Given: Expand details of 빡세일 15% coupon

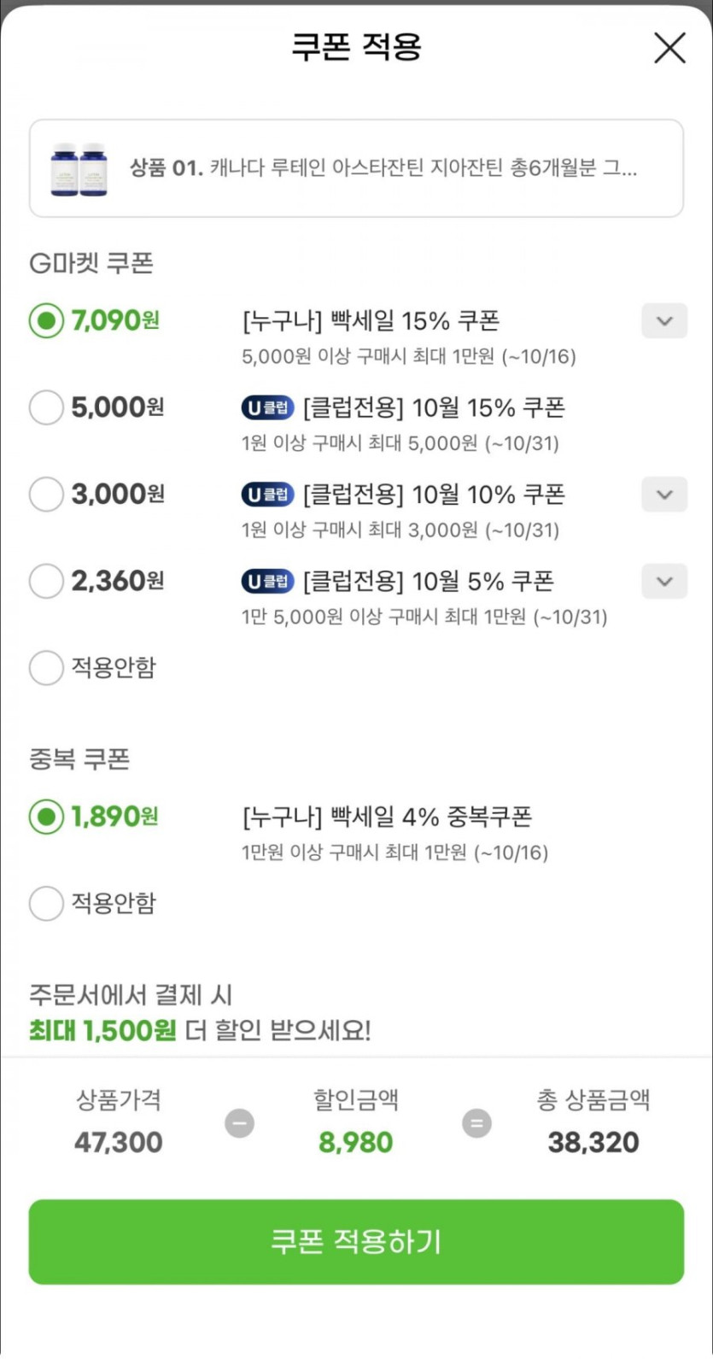Looking at the screenshot, I should [664, 321].
